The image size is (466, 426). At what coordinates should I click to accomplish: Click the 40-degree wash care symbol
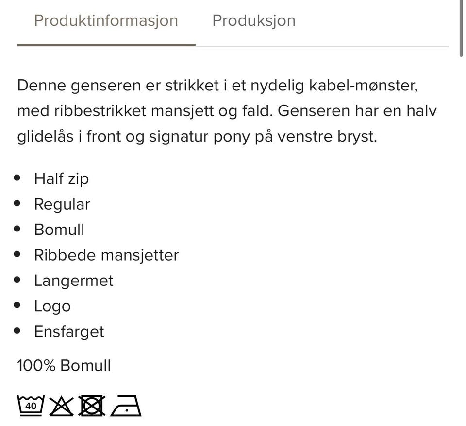[x=30, y=405]
